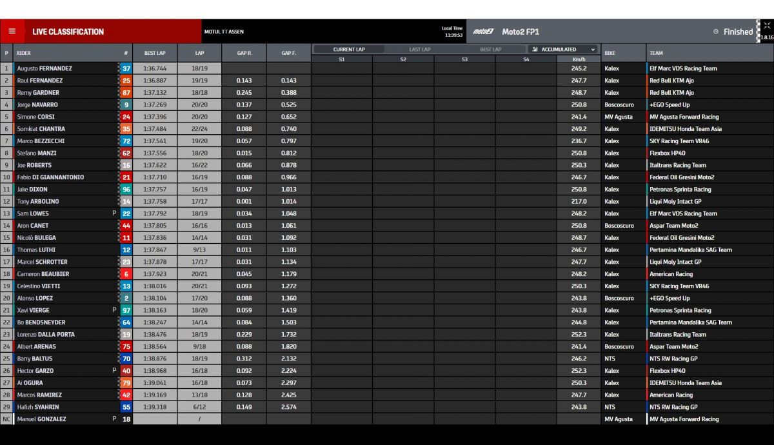Click the Km/h column header

(x=579, y=59)
